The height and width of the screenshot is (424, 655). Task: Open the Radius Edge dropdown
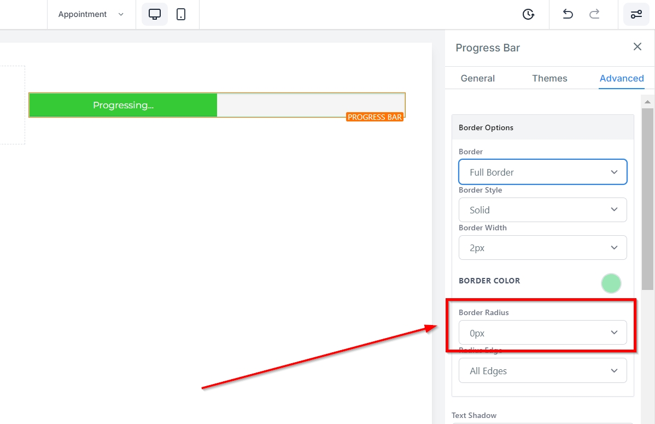(542, 371)
